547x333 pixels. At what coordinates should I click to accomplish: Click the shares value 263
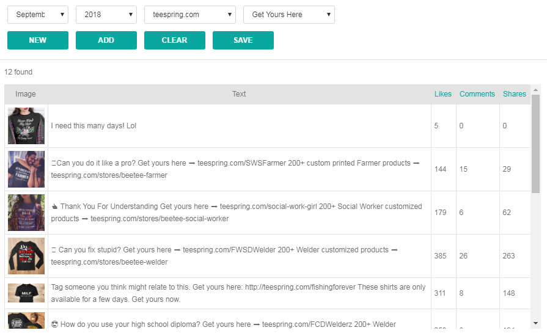click(508, 256)
